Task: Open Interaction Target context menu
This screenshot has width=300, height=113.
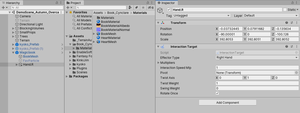Action: click(x=296, y=46)
